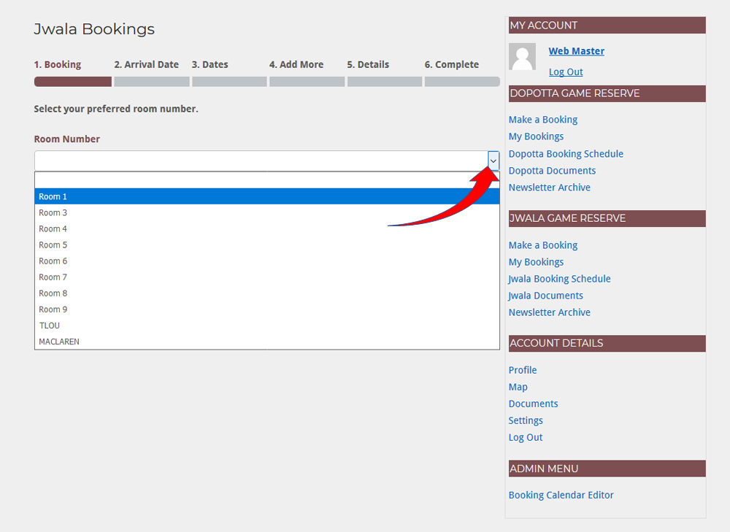This screenshot has height=532, width=730.
Task: Jump to step 6 Complete
Action: [x=451, y=64]
